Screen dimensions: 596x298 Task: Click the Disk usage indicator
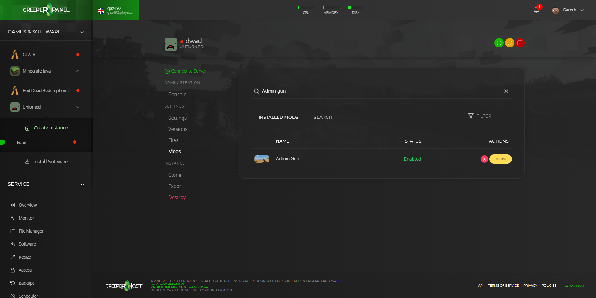click(x=356, y=10)
